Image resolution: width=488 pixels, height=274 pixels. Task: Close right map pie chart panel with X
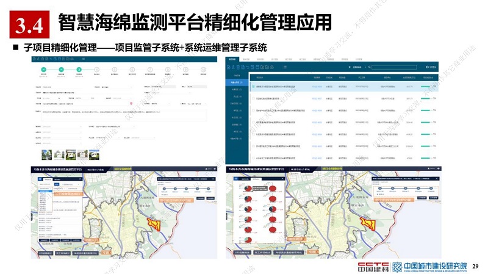pos(282,179)
